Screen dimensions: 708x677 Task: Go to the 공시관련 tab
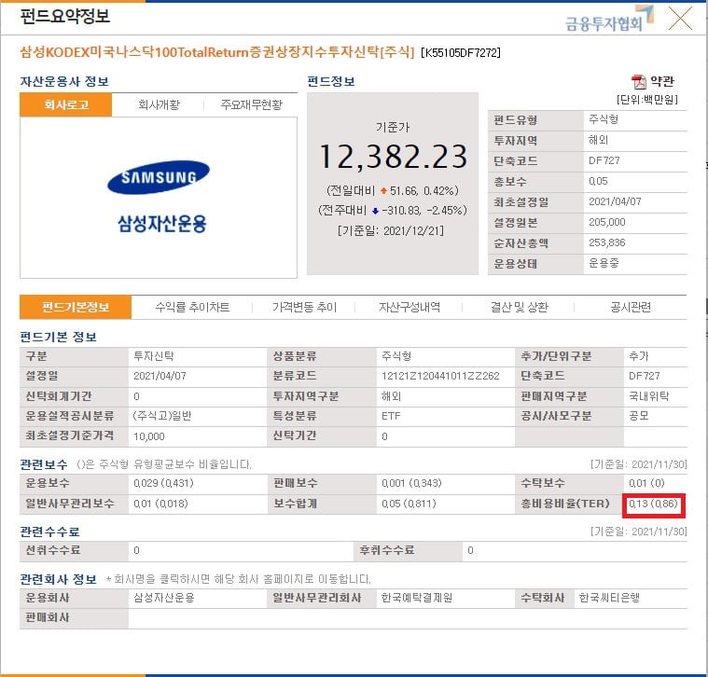click(631, 308)
